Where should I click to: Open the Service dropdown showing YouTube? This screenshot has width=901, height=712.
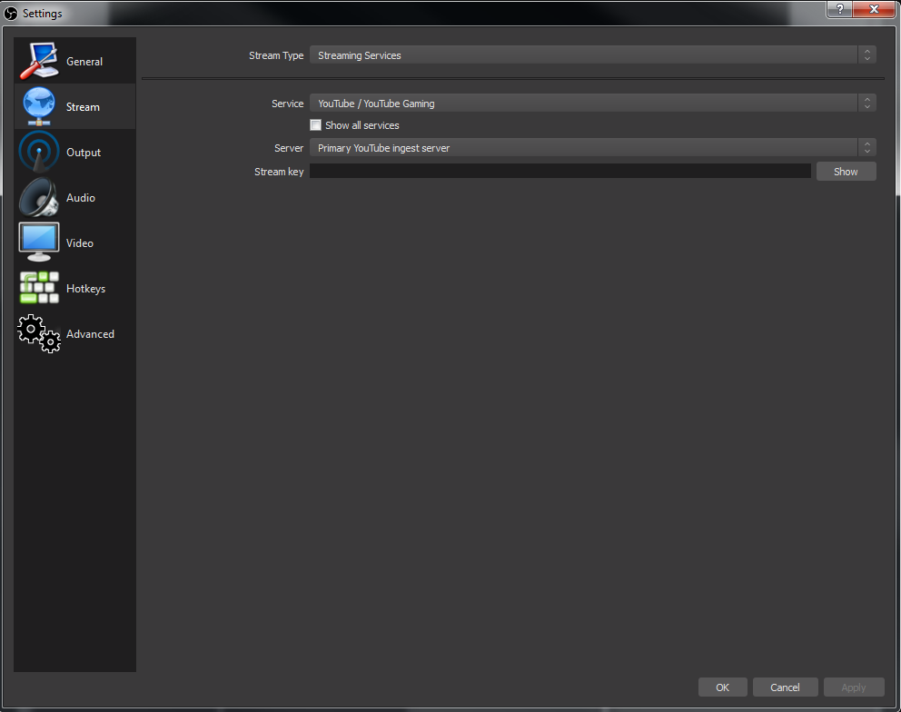click(x=592, y=104)
